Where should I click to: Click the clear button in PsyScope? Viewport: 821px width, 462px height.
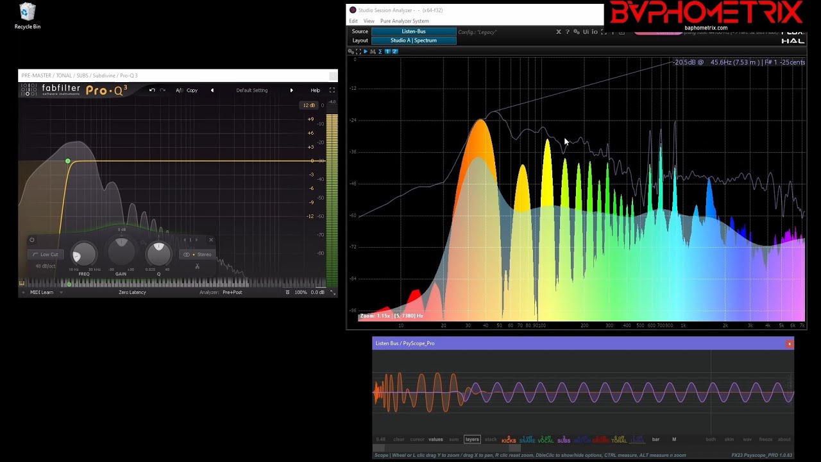tap(399, 440)
